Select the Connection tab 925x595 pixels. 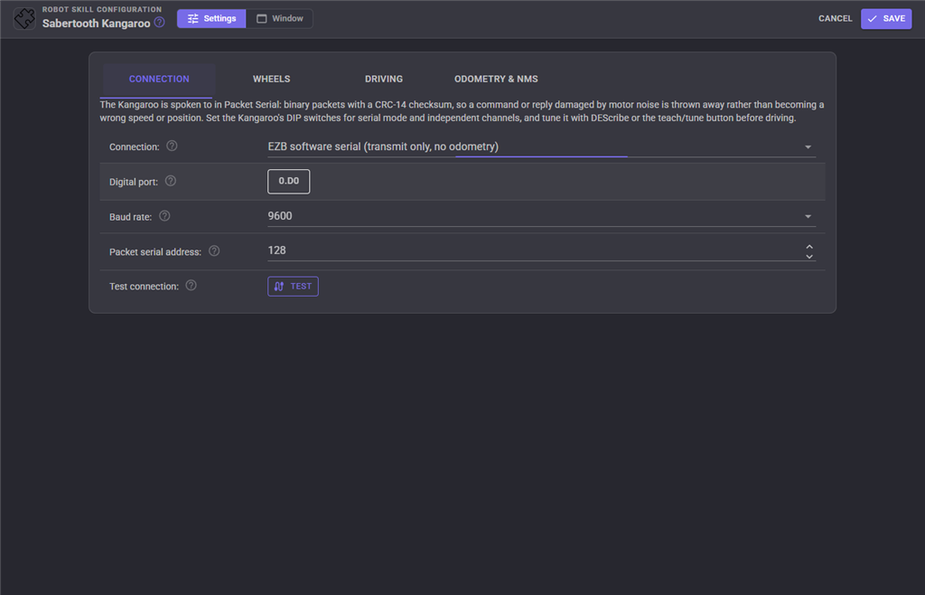coord(159,79)
